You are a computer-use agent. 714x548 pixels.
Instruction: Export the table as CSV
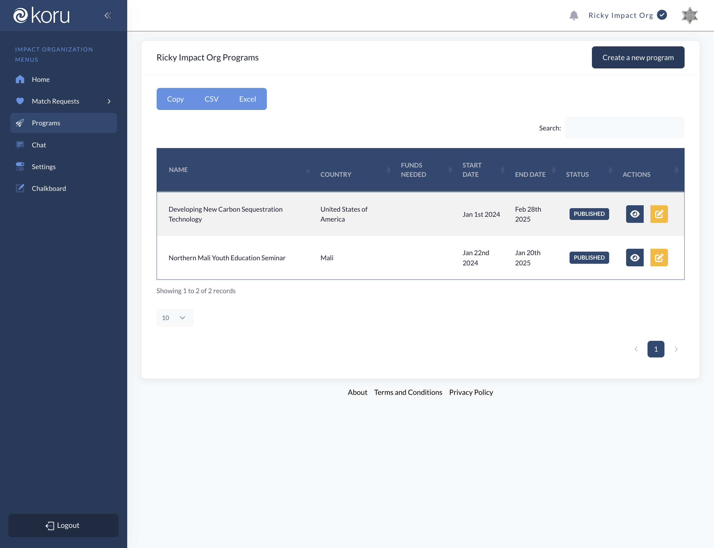point(211,99)
